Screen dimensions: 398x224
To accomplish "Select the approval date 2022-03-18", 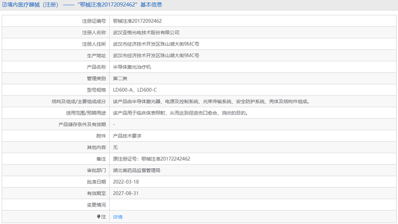I will coord(125,182).
